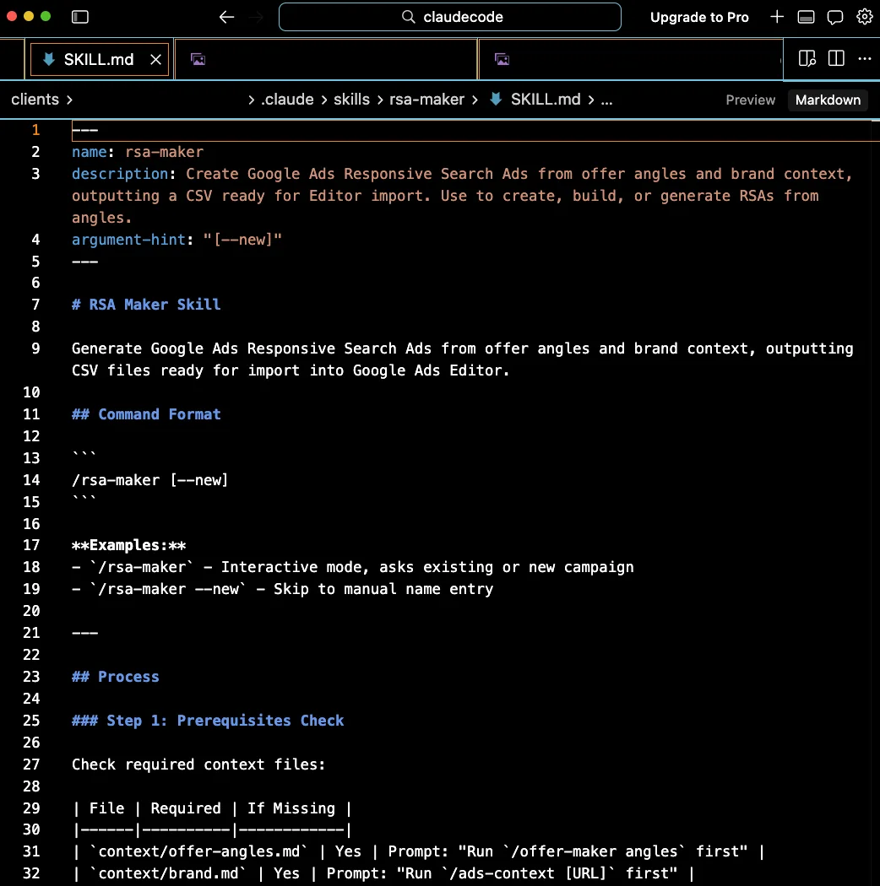Click the plus icon in the title bar

point(776,17)
